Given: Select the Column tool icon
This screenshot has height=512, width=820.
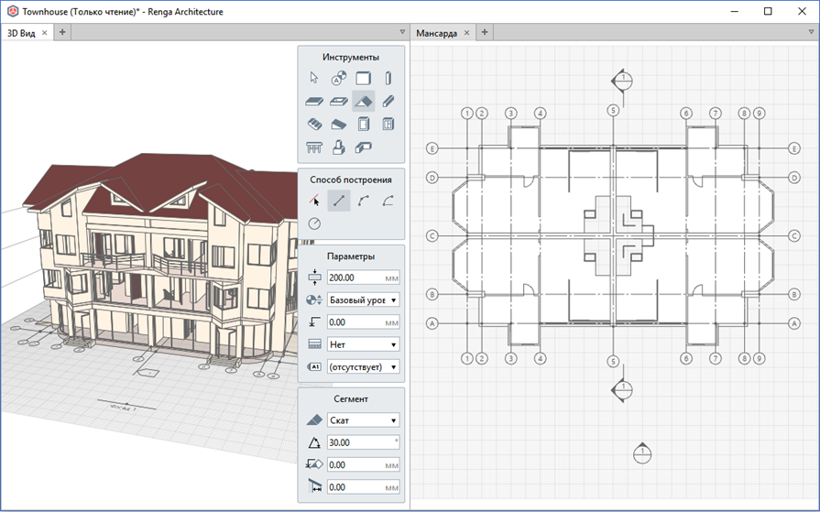Looking at the screenshot, I should click(x=388, y=78).
